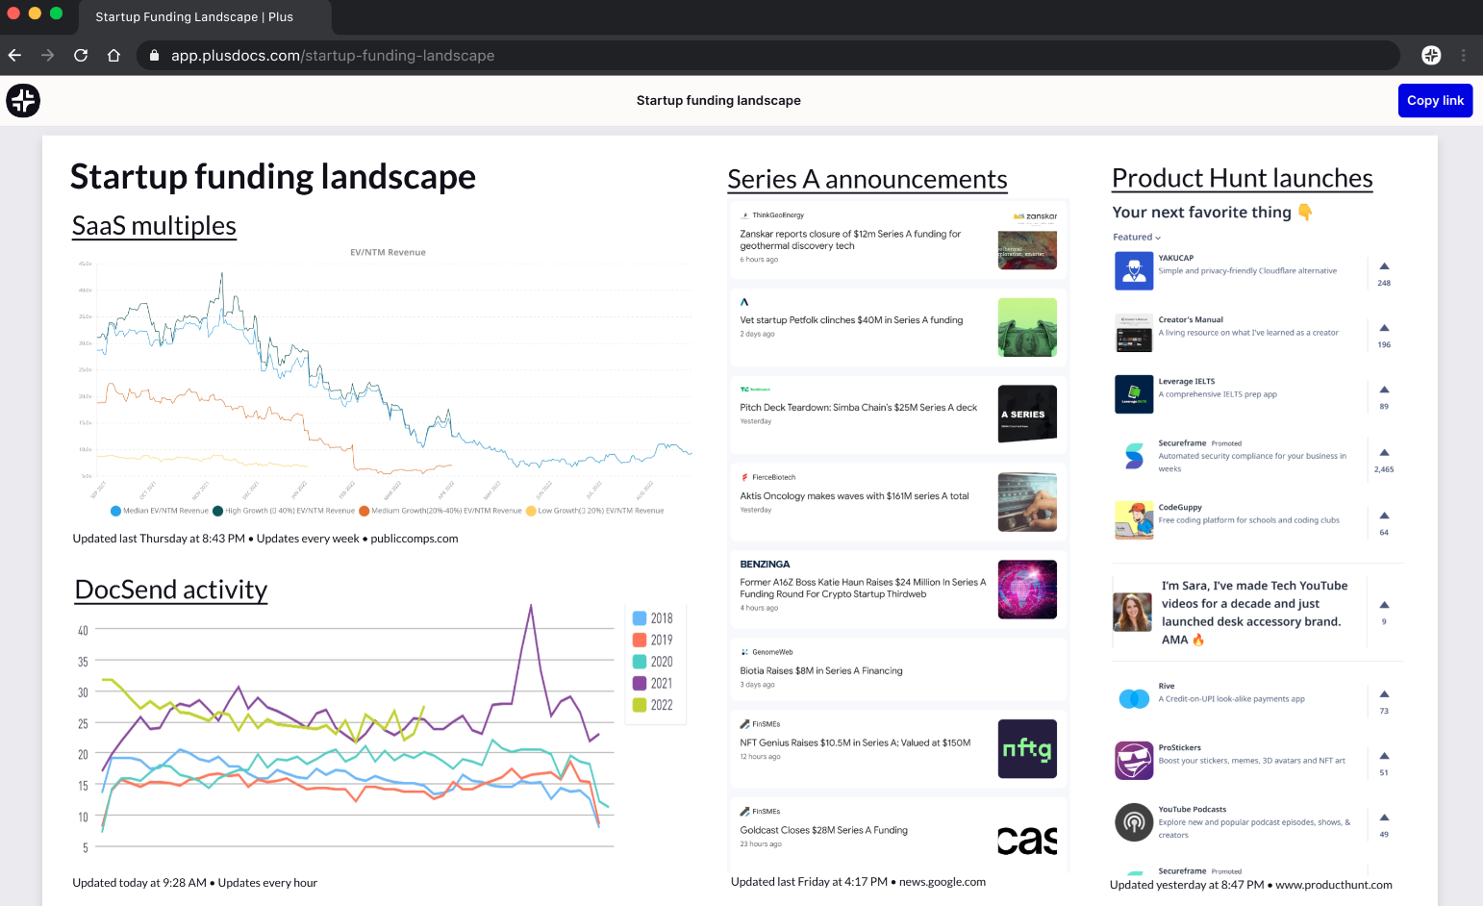Click the Secureframe S logo
Image resolution: width=1483 pixels, height=906 pixels.
[x=1134, y=456]
